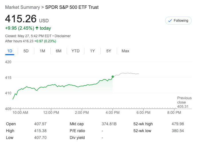Viewport: 202px width, 143px height.
Task: Click the Following checkmark icon
Action: click(170, 21)
